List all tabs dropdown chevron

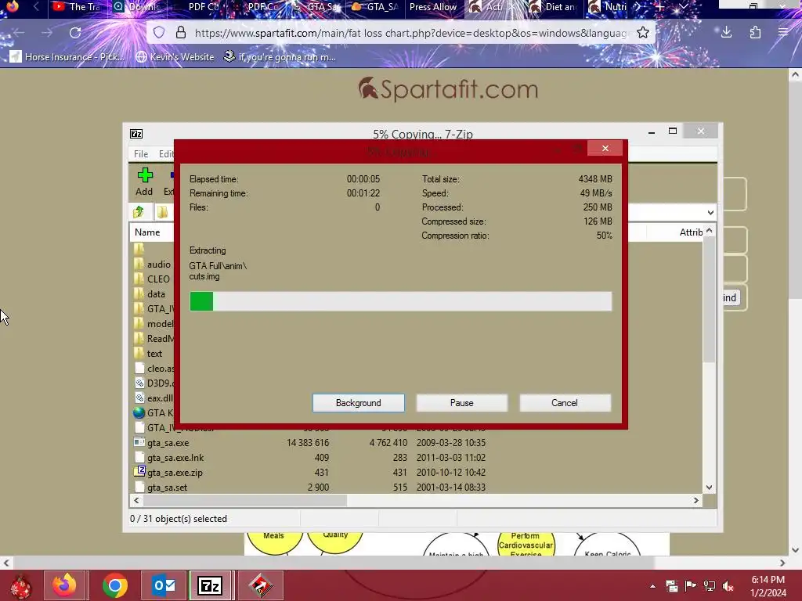[x=683, y=7]
